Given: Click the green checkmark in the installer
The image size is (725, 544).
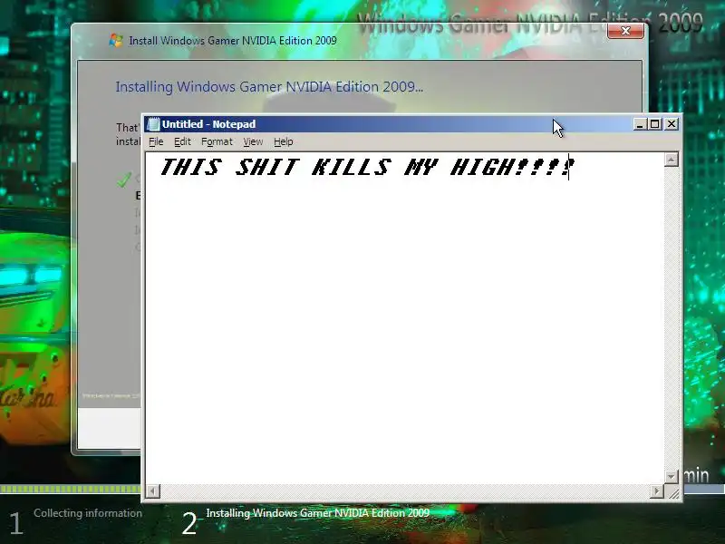Looking at the screenshot, I should (x=124, y=180).
